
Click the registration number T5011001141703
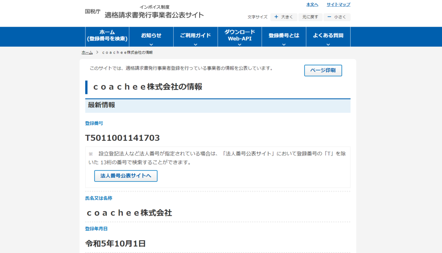(x=123, y=138)
